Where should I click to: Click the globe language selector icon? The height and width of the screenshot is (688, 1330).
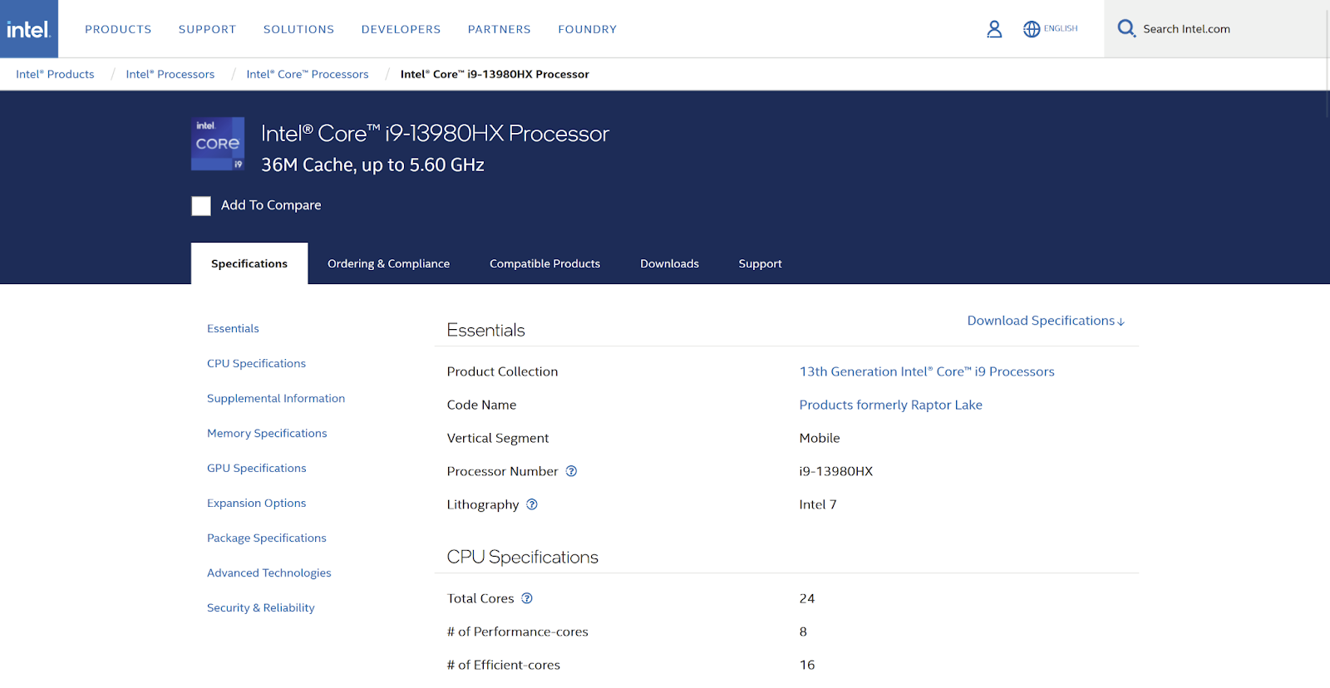pyautogui.click(x=1032, y=29)
